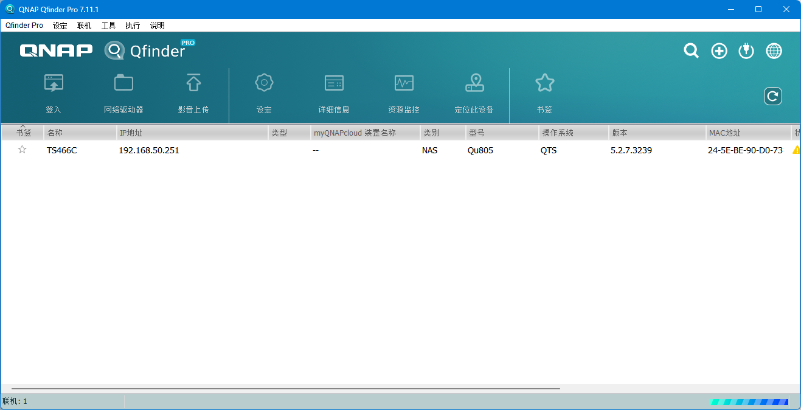Open the 工具 menu

pyautogui.click(x=109, y=26)
